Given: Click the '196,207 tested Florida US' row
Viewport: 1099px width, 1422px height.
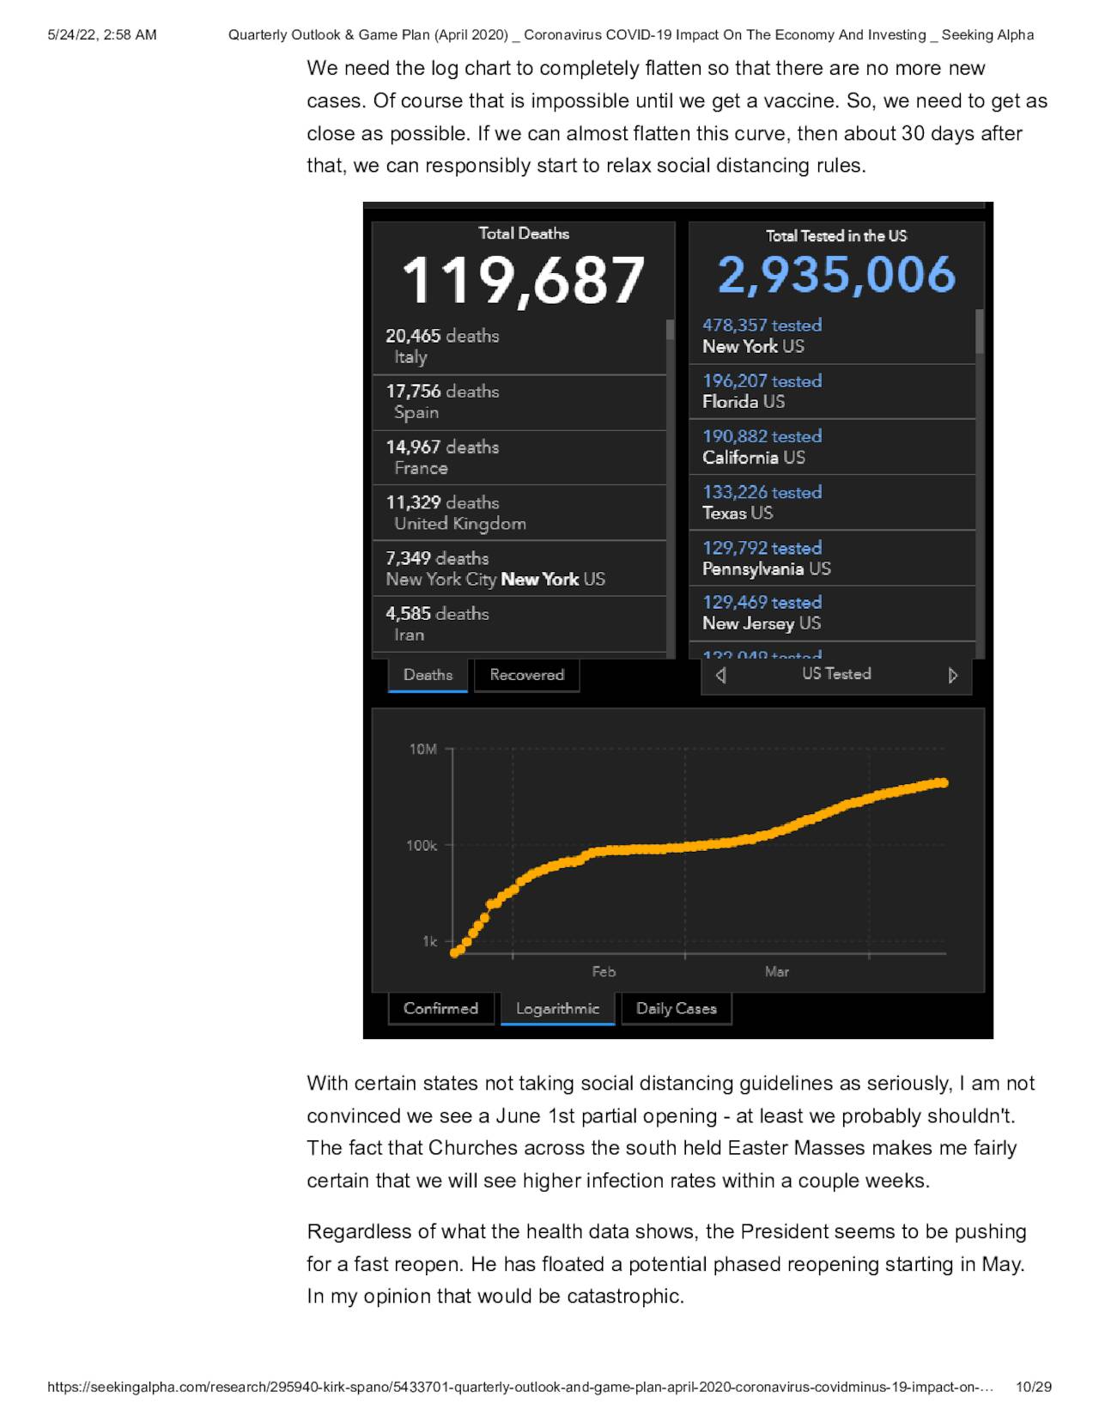Looking at the screenshot, I should tap(832, 392).
